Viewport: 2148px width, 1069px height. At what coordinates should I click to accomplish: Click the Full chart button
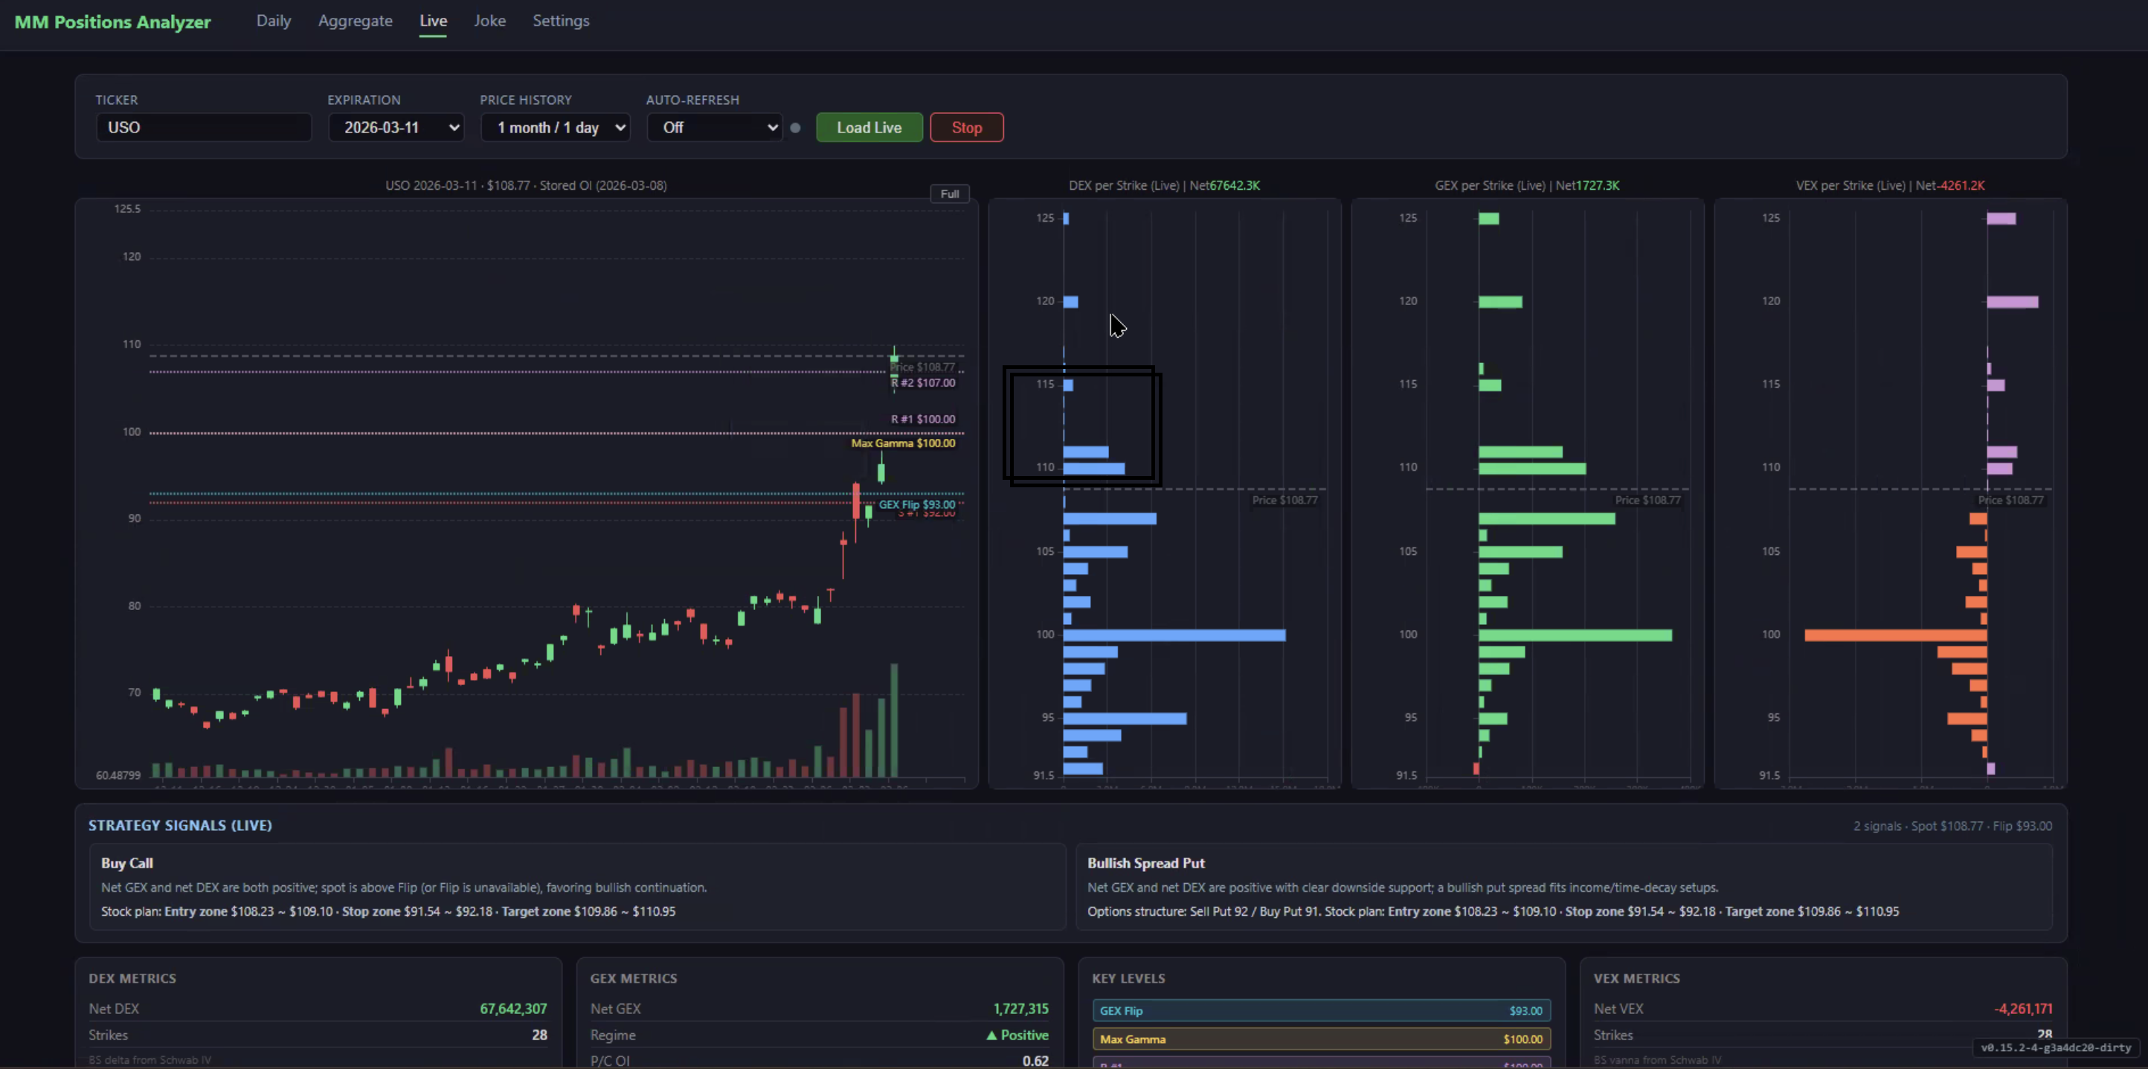949,193
